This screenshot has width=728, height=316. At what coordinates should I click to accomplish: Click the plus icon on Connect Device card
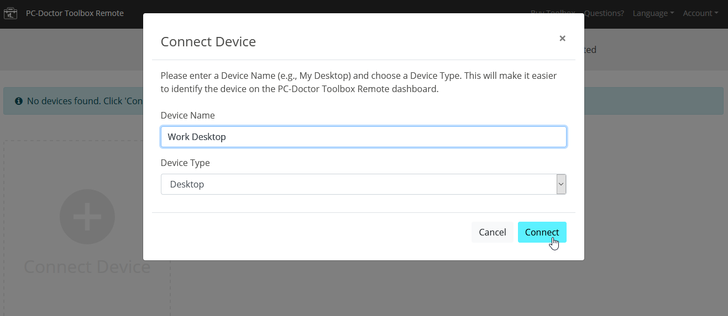pos(87,217)
